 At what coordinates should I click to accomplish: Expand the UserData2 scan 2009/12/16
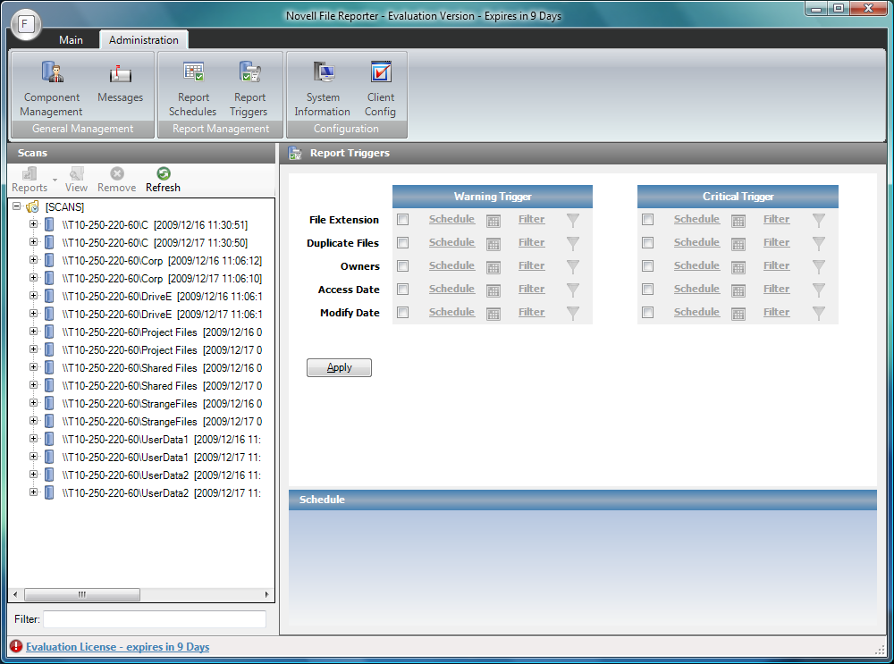click(34, 475)
